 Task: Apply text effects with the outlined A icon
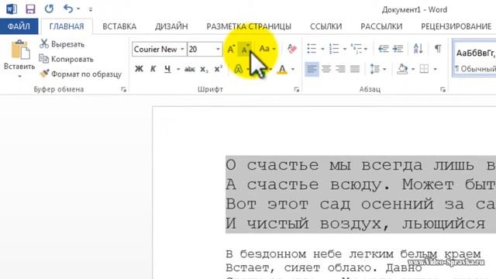(x=239, y=69)
